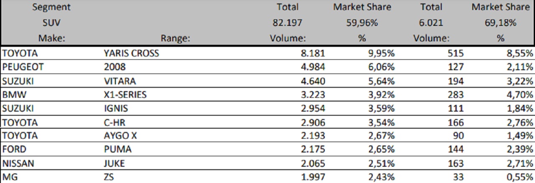Click the Range: column header
The width and height of the screenshot is (535, 183).
click(175, 38)
